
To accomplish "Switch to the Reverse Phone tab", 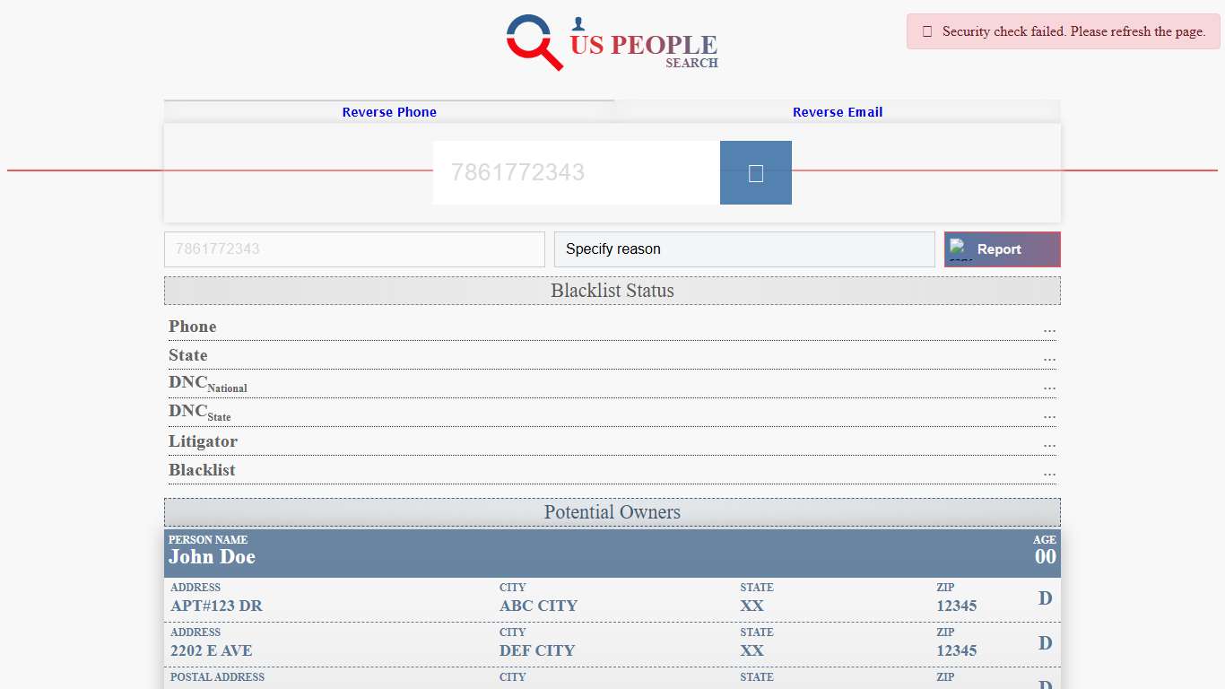I will tap(389, 111).
